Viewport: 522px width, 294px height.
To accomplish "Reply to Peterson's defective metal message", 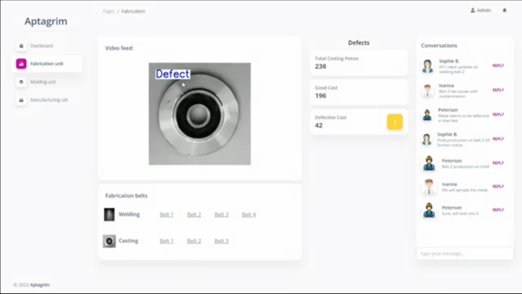I will (x=498, y=114).
